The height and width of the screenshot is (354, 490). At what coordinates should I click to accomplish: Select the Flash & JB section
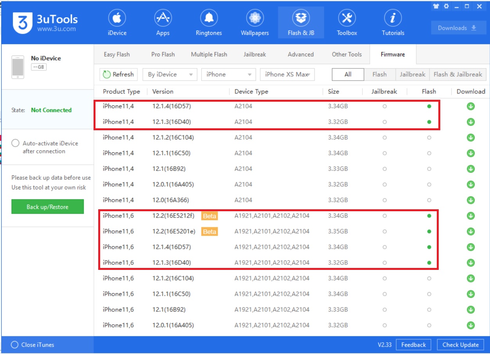click(x=301, y=22)
